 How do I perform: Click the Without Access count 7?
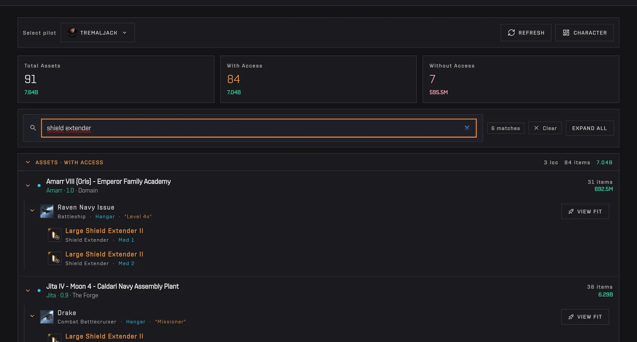(x=432, y=79)
